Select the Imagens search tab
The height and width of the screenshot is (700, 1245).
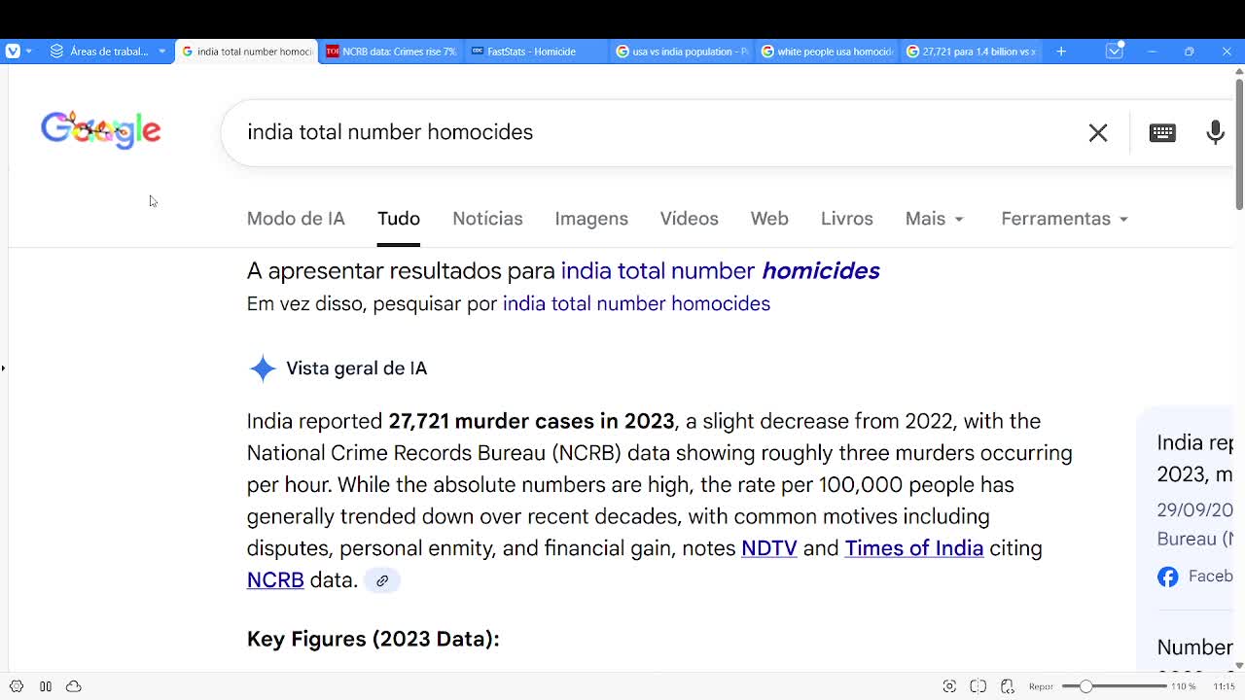pos(591,219)
